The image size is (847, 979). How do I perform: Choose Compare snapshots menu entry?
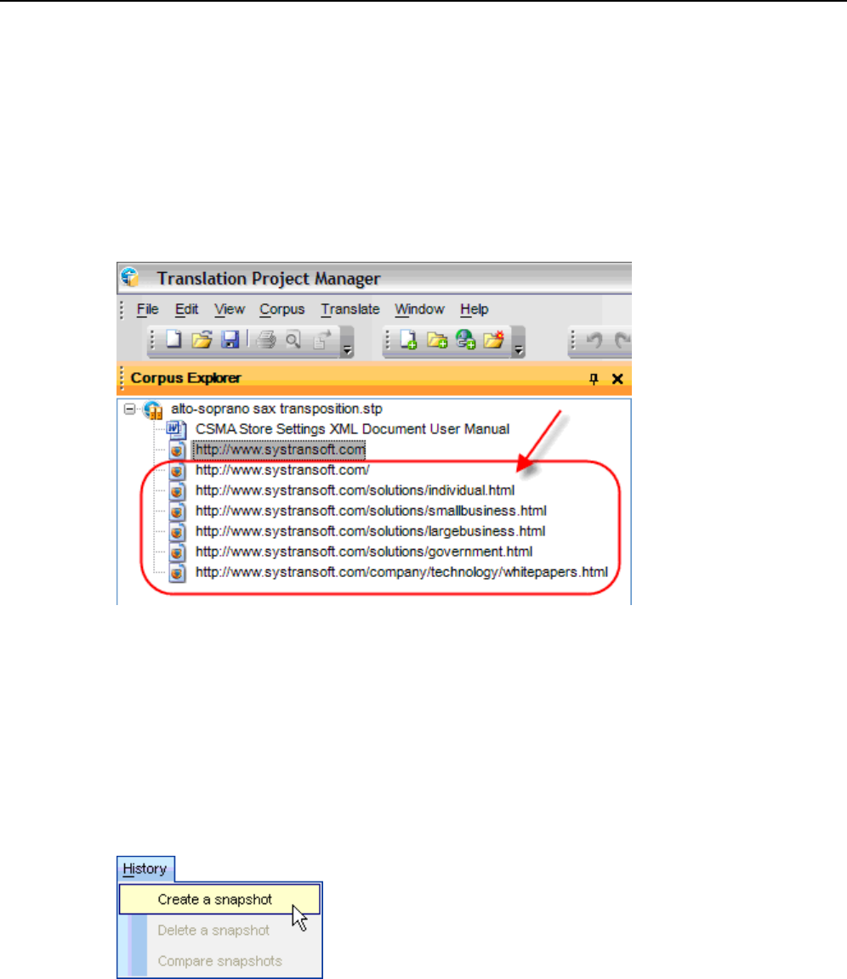coord(219,961)
